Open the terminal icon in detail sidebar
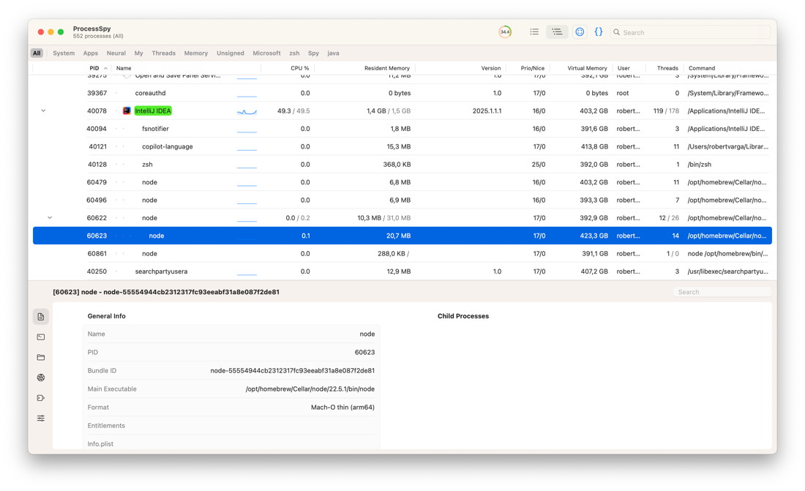 (x=41, y=337)
